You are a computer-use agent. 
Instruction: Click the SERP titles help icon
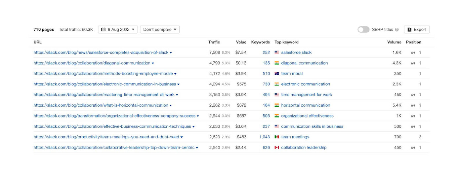[x=397, y=30]
